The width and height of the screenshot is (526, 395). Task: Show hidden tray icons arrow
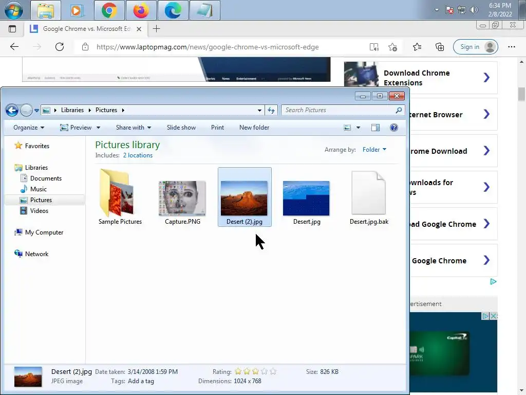[437, 10]
